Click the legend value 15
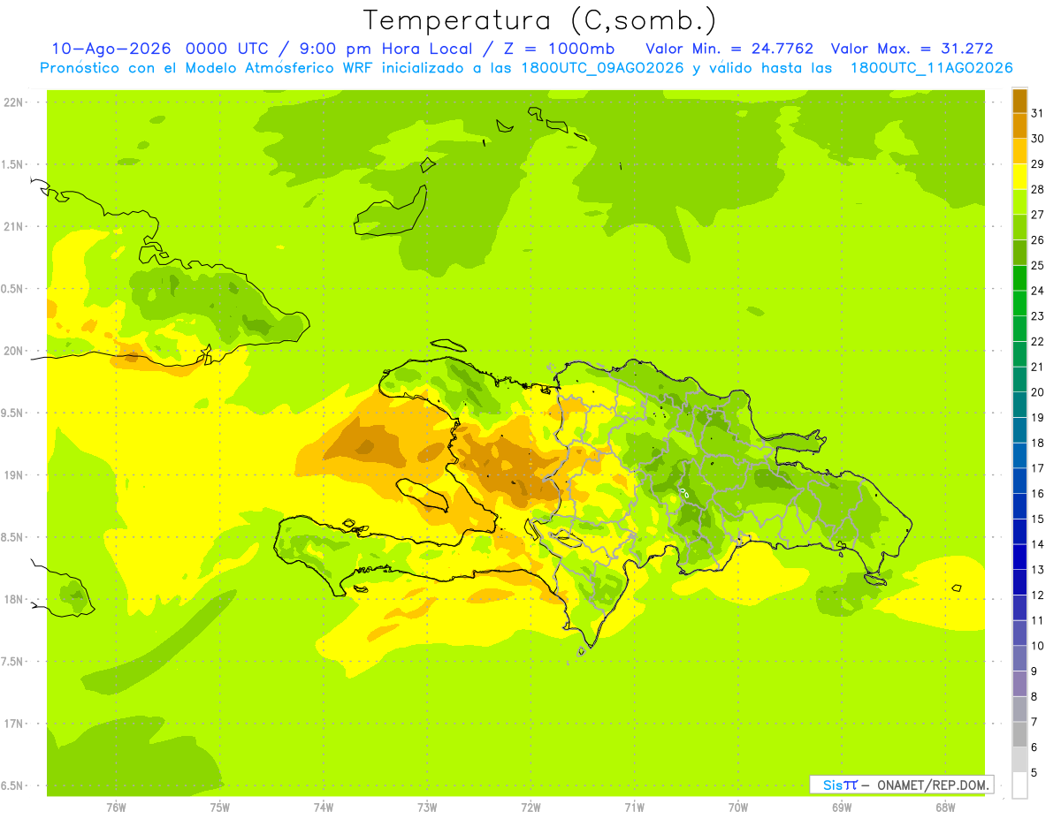 click(x=1037, y=519)
